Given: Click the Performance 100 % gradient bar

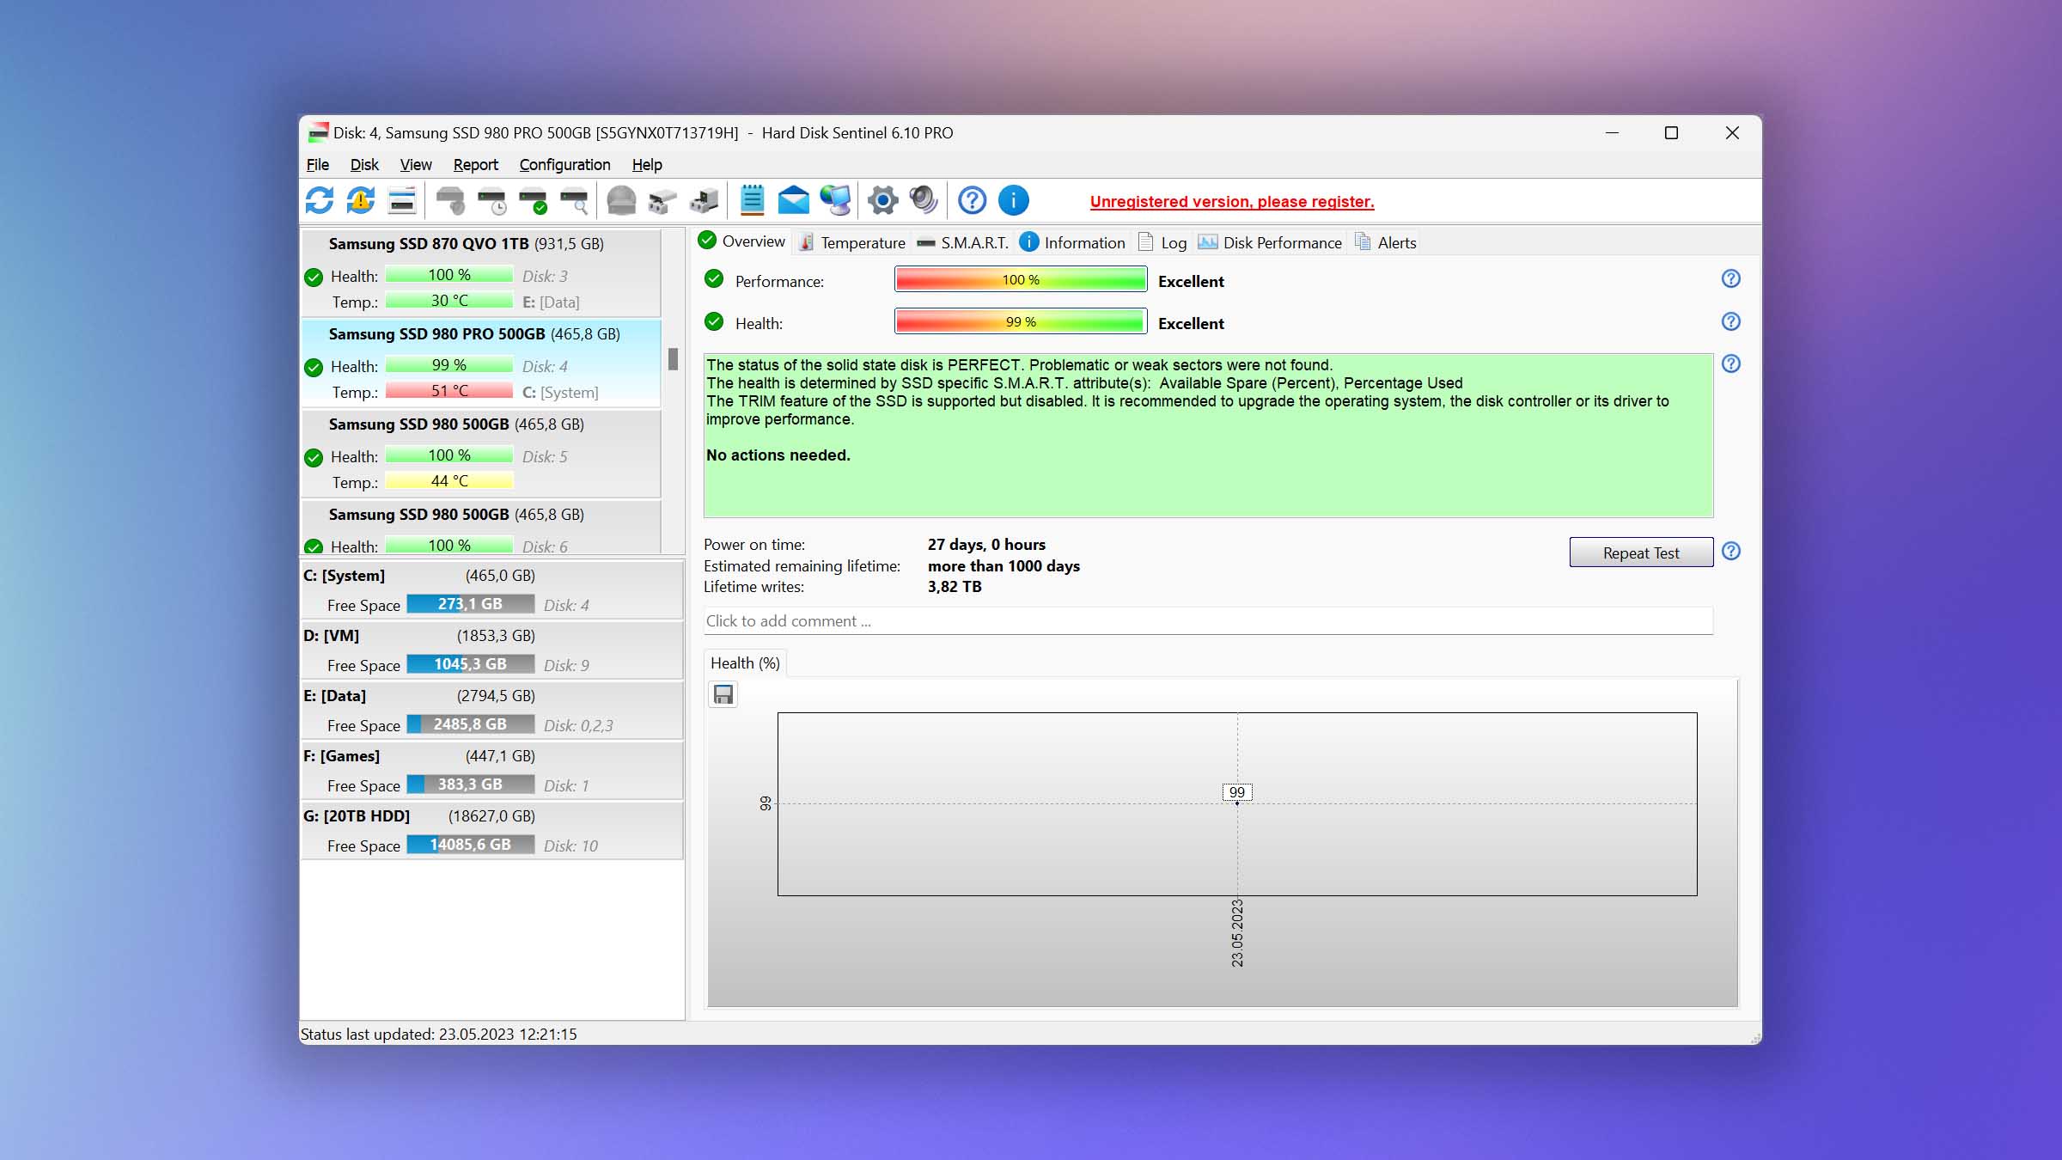Looking at the screenshot, I should pos(1021,279).
